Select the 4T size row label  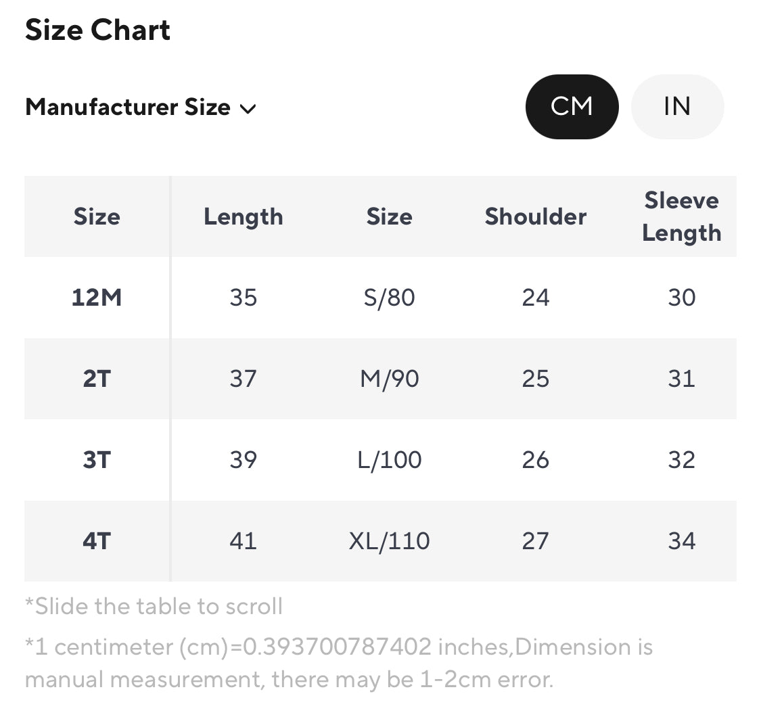pyautogui.click(x=97, y=540)
